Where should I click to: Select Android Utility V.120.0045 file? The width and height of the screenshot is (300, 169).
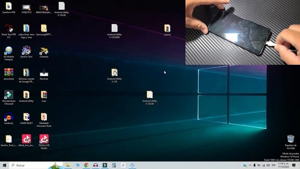pyautogui.click(x=114, y=31)
